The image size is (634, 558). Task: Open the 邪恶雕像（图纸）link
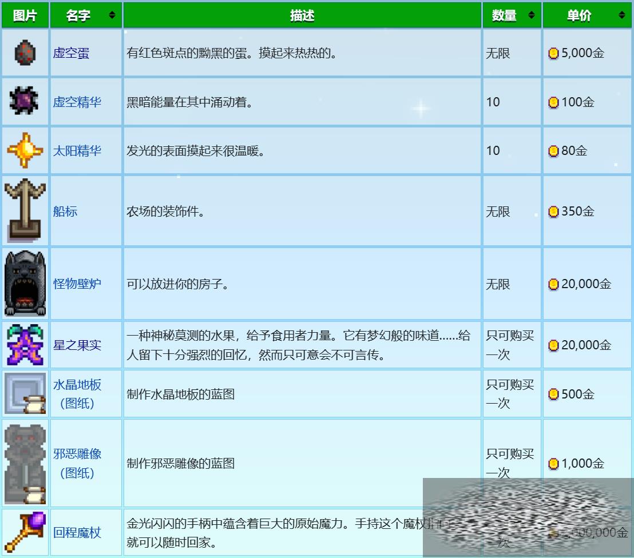(x=77, y=464)
